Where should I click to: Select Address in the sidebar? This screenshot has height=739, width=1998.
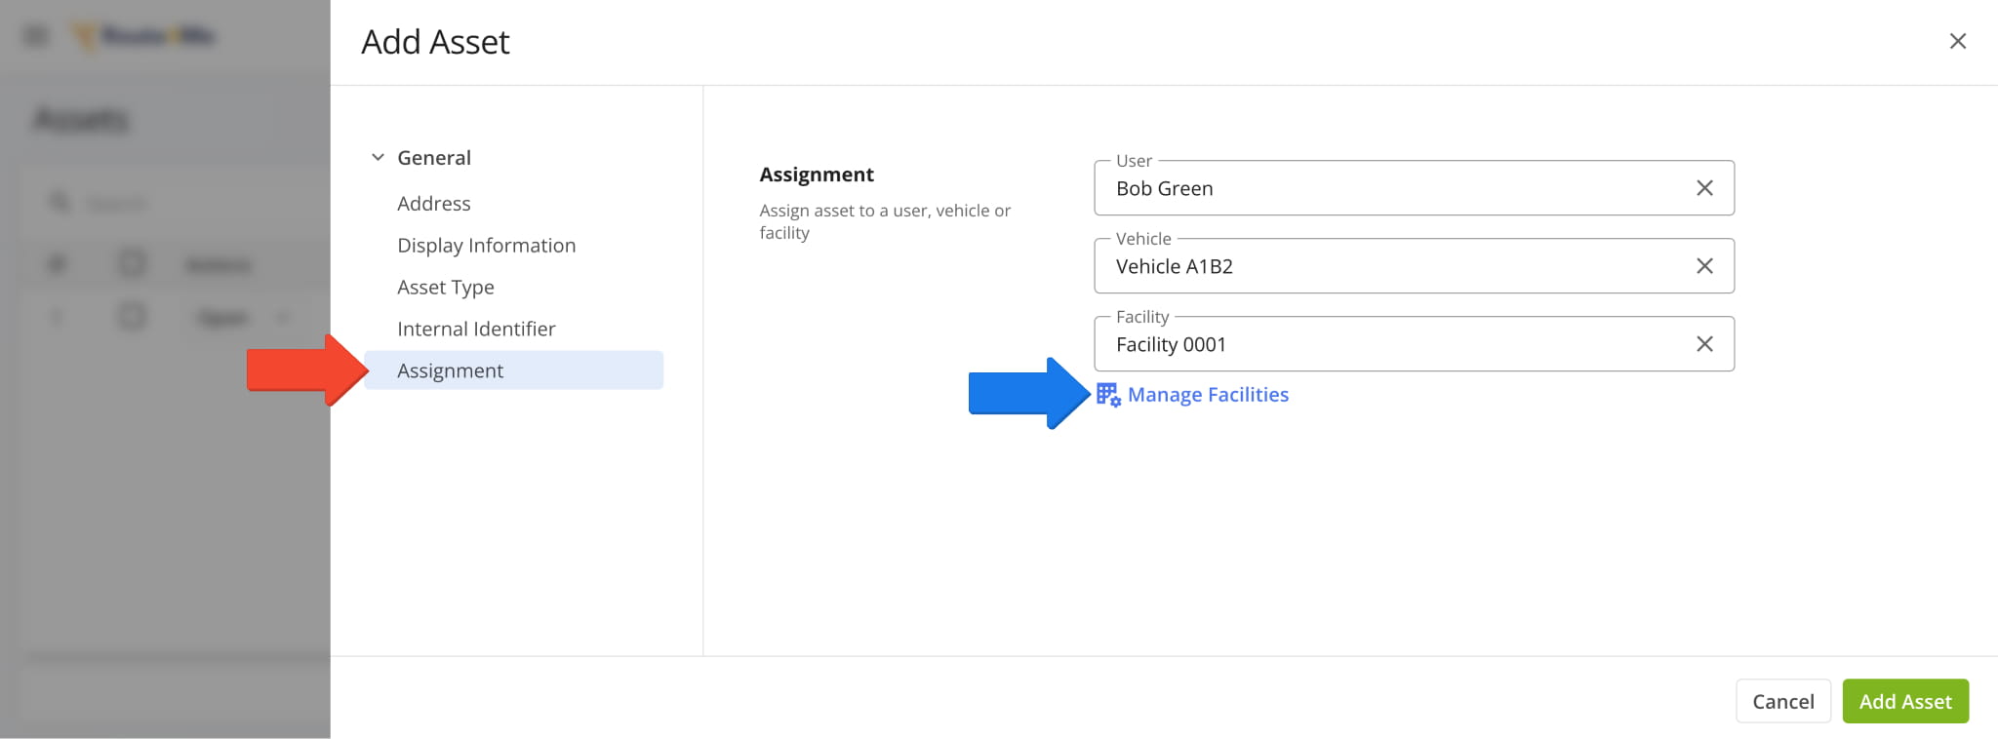pyautogui.click(x=433, y=203)
